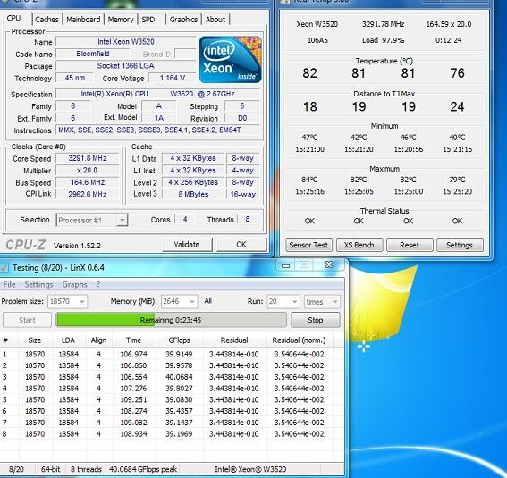Click the Remaining 0:23:45 progress bar
The width and height of the screenshot is (507, 478).
click(171, 320)
